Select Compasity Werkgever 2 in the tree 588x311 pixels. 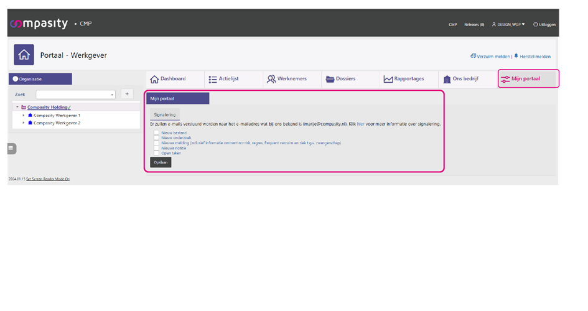[x=57, y=123]
